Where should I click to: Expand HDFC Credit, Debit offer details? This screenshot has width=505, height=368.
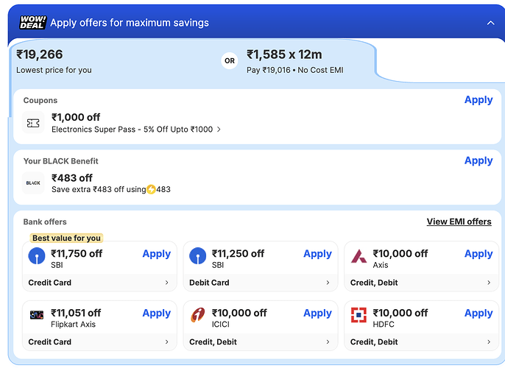[x=489, y=342]
